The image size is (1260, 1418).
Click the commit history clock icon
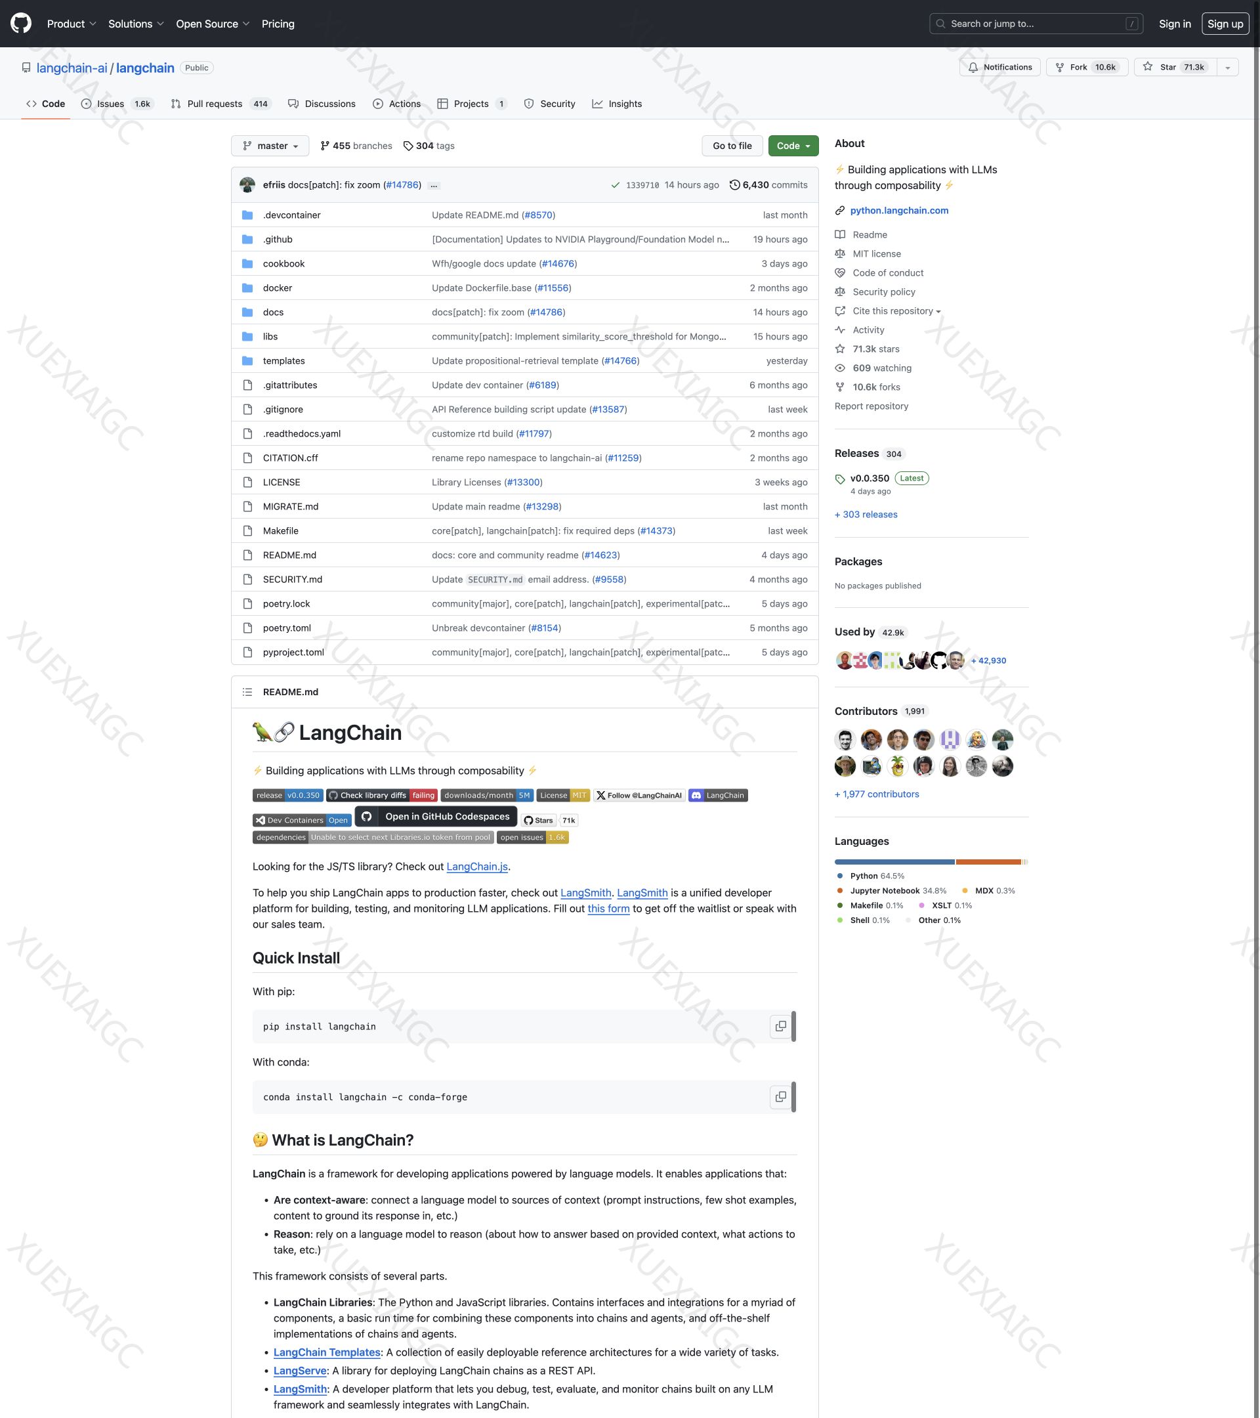[734, 184]
